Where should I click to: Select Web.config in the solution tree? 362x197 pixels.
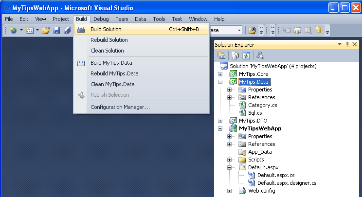coord(261,191)
